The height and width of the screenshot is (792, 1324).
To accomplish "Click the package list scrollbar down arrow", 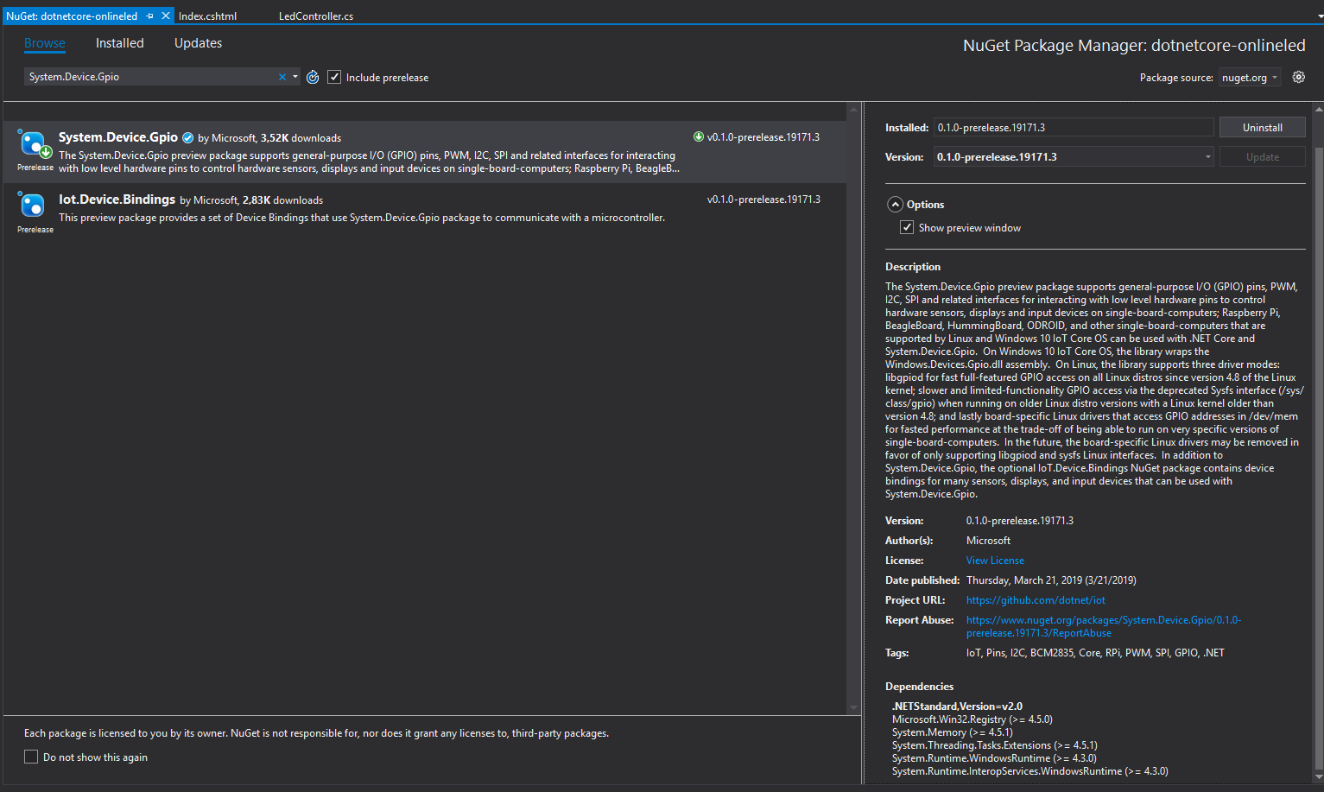I will click(x=853, y=708).
